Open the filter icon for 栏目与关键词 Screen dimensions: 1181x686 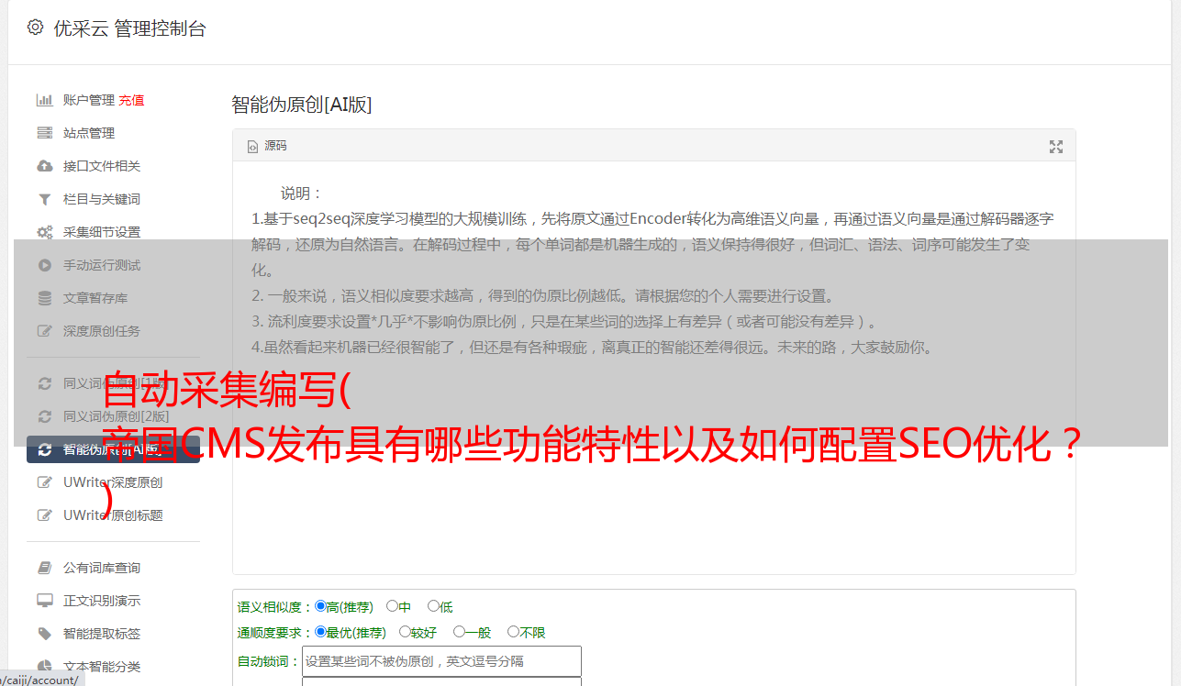point(44,199)
